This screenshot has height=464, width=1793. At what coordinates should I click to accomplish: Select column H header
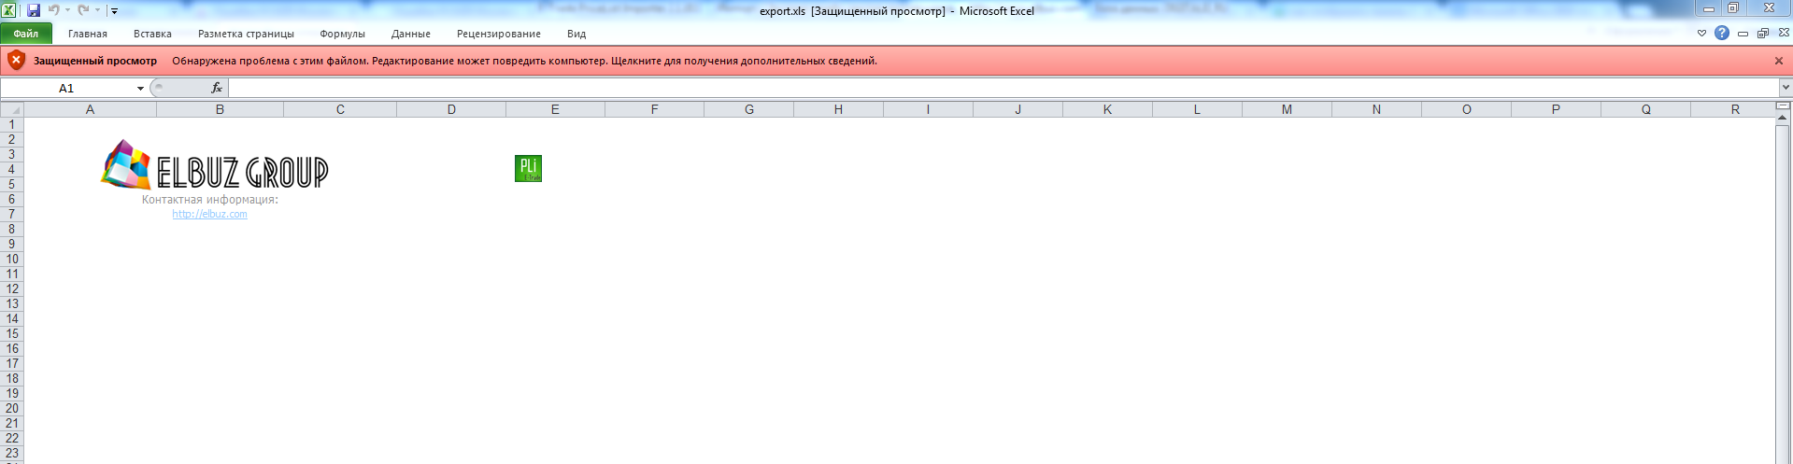(x=838, y=109)
